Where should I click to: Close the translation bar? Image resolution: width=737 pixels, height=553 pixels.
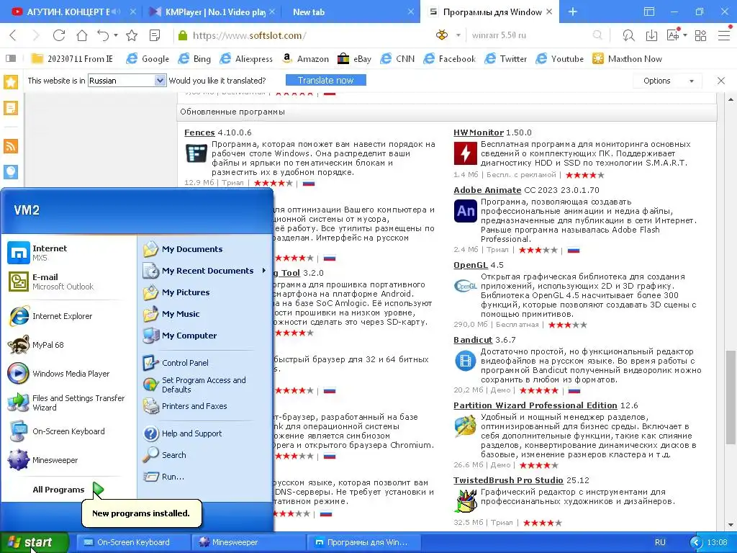(x=721, y=81)
